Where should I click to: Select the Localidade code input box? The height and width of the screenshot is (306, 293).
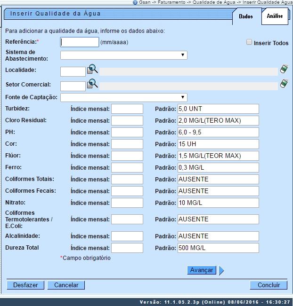(x=73, y=71)
